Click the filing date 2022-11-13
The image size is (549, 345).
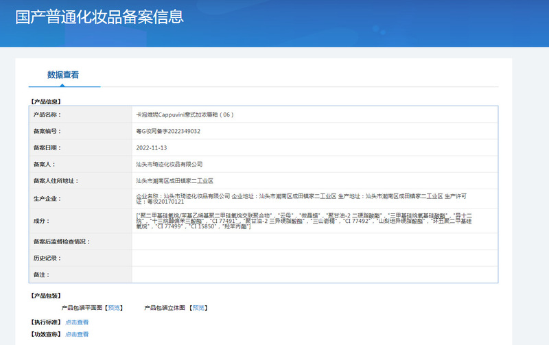(x=152, y=148)
